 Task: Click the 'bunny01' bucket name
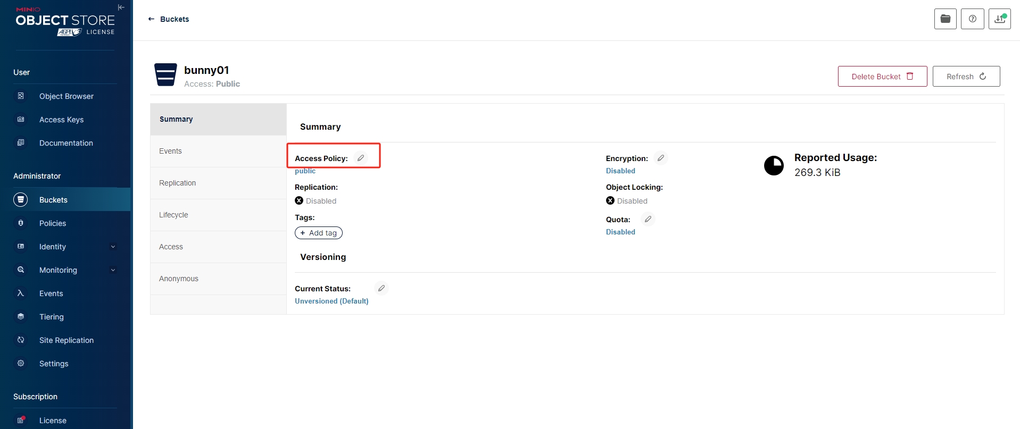coord(206,70)
